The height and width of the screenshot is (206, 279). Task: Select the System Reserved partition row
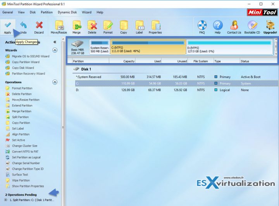coord(177,77)
